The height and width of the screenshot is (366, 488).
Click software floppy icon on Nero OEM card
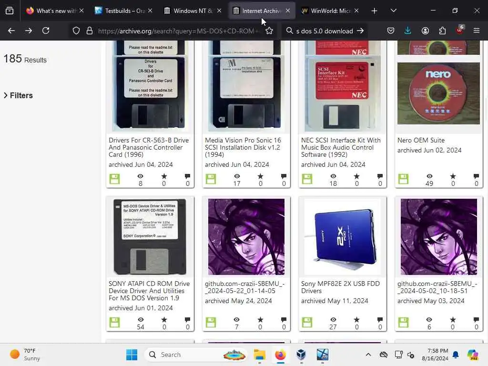403,179
